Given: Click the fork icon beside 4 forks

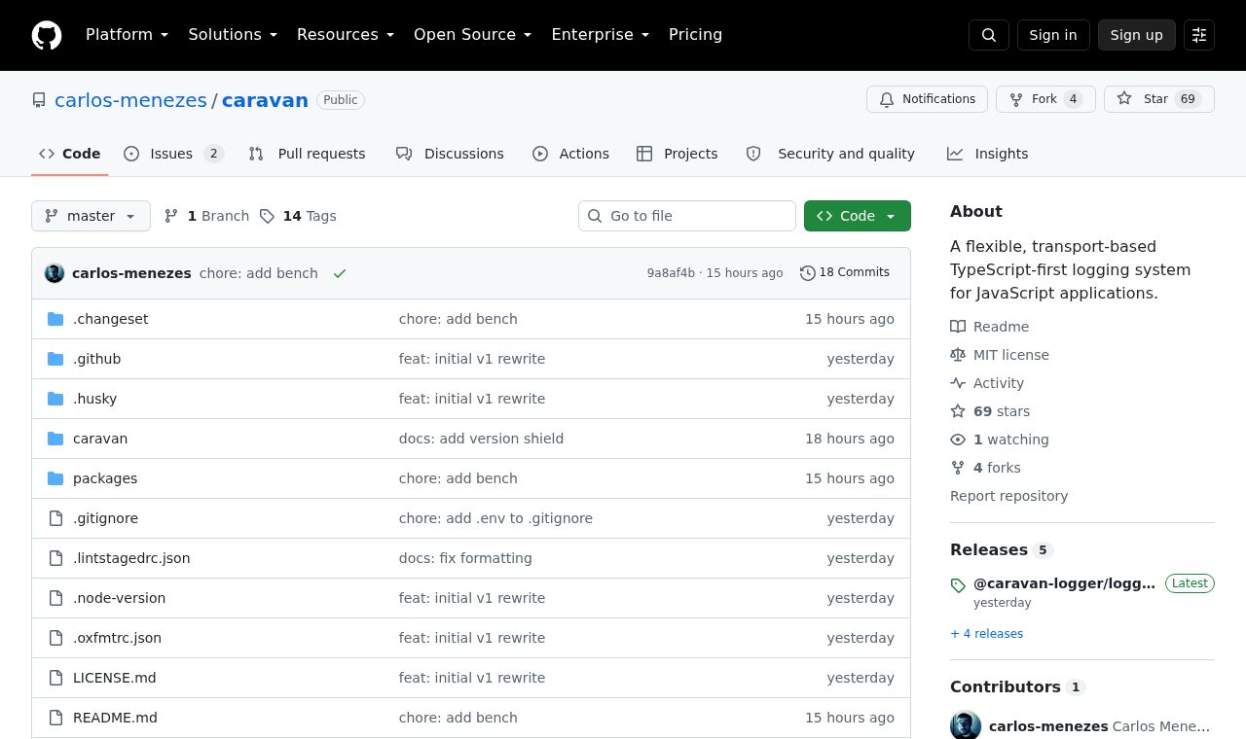Looking at the screenshot, I should [958, 468].
